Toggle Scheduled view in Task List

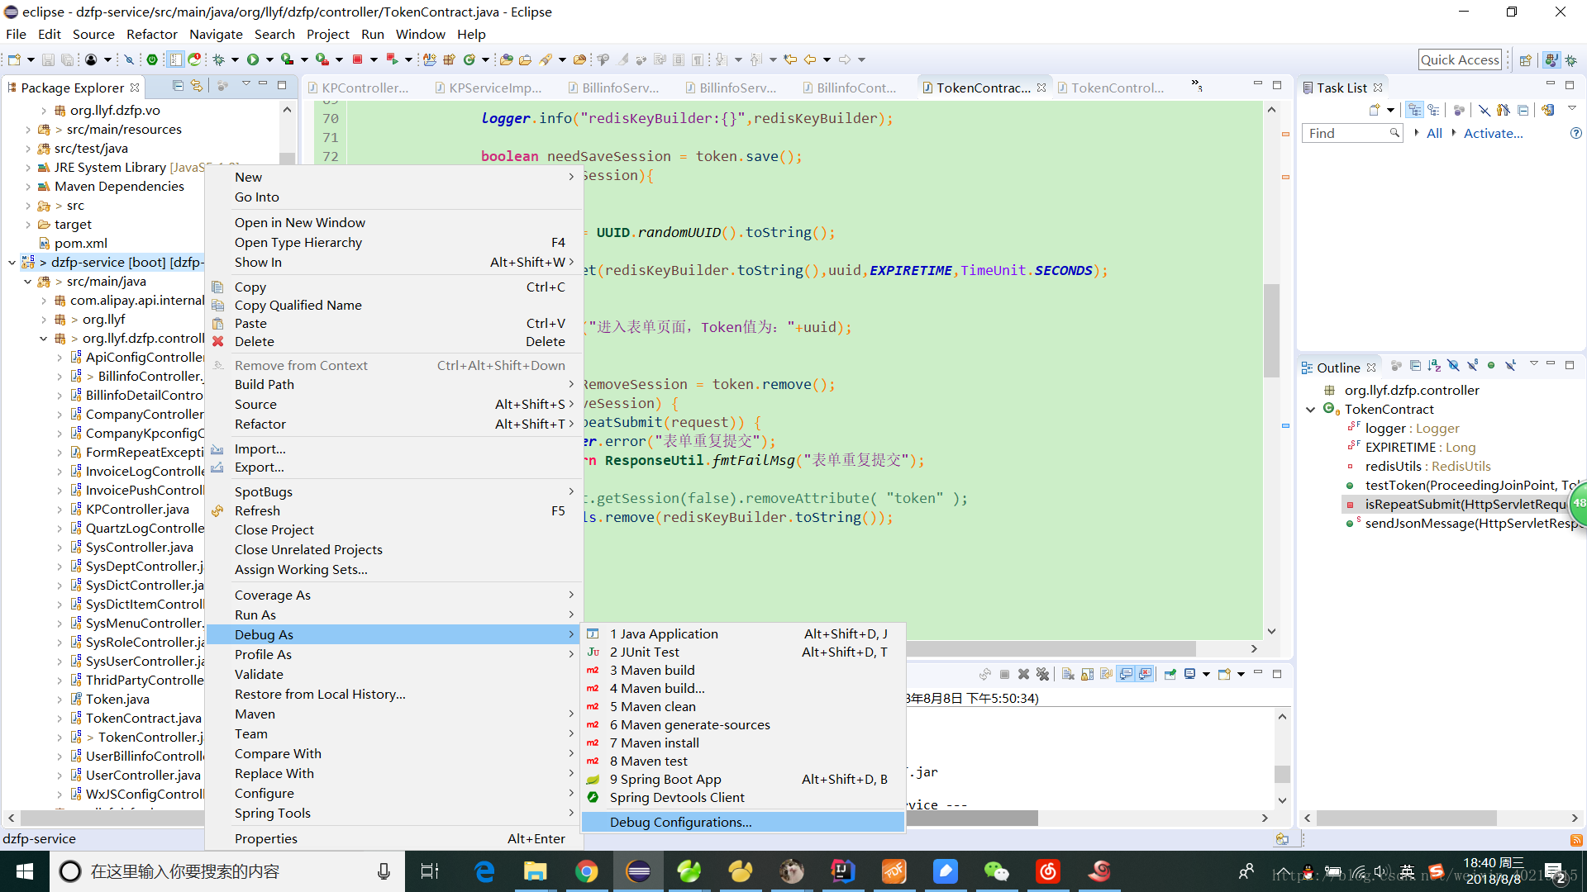click(x=1433, y=110)
